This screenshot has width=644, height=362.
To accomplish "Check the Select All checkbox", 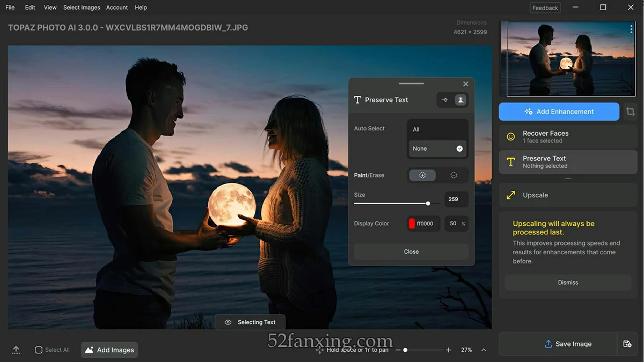I will click(39, 350).
